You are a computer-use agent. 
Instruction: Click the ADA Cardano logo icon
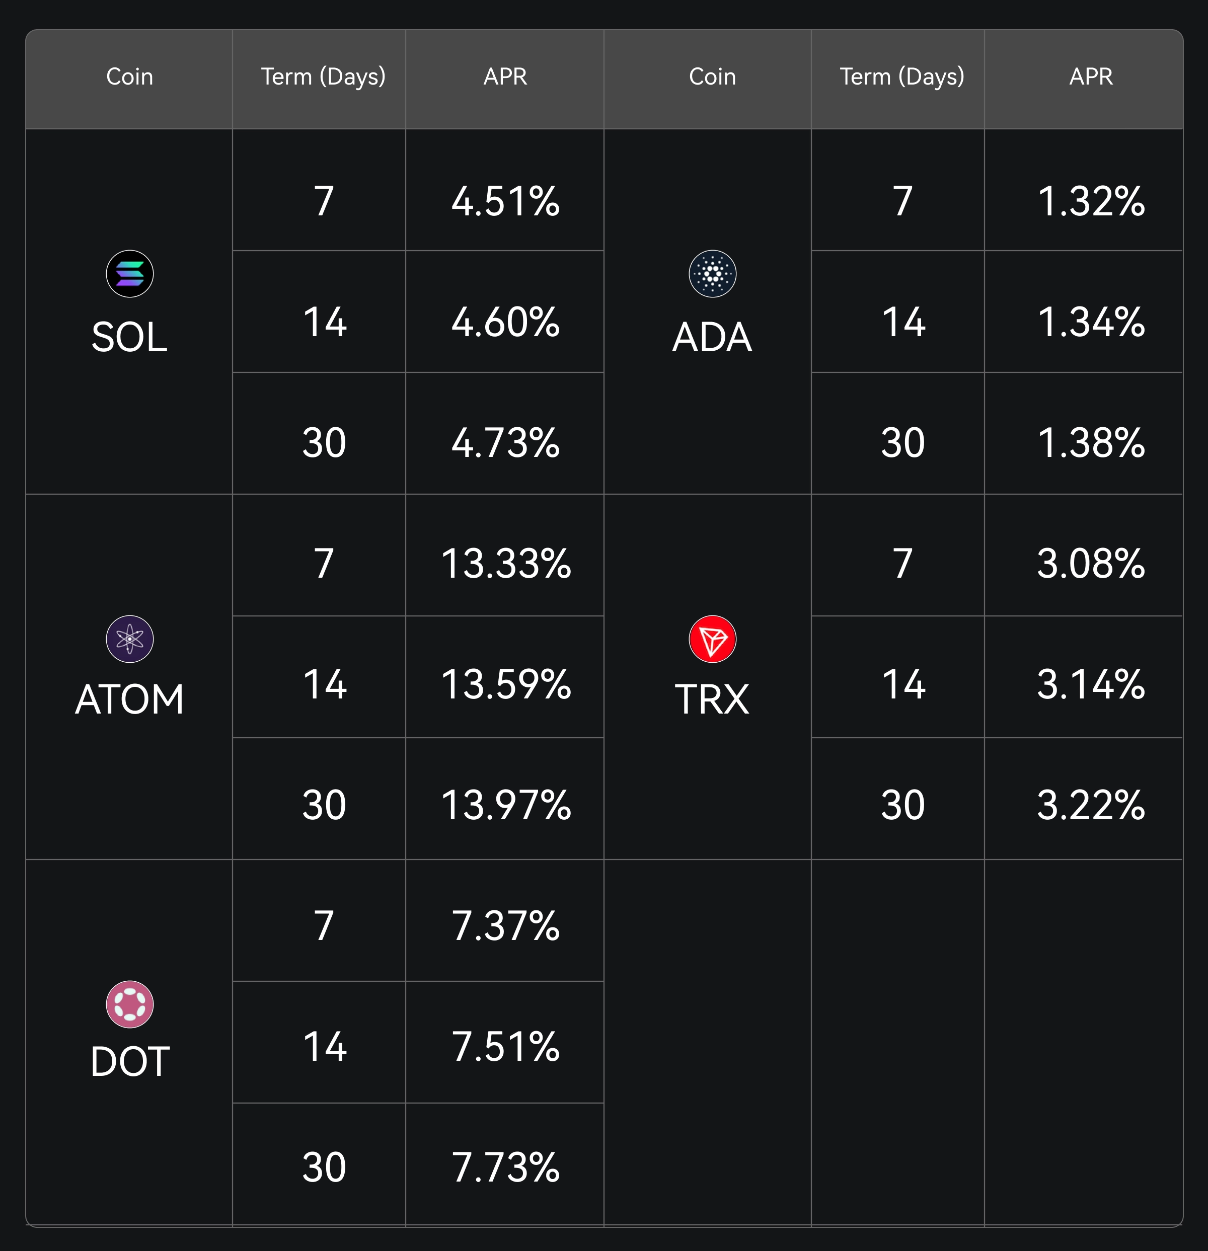tap(713, 274)
